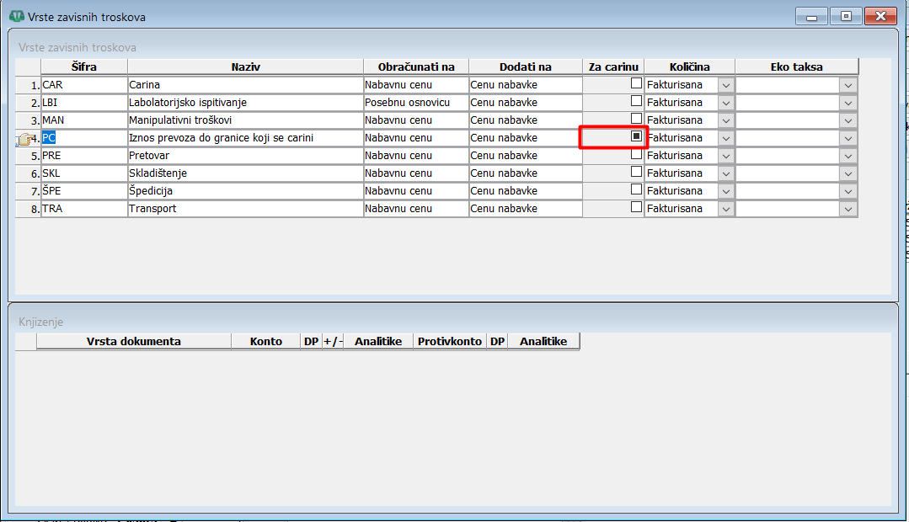Check Za carinu on the Manipulativni troškovi row

(636, 119)
